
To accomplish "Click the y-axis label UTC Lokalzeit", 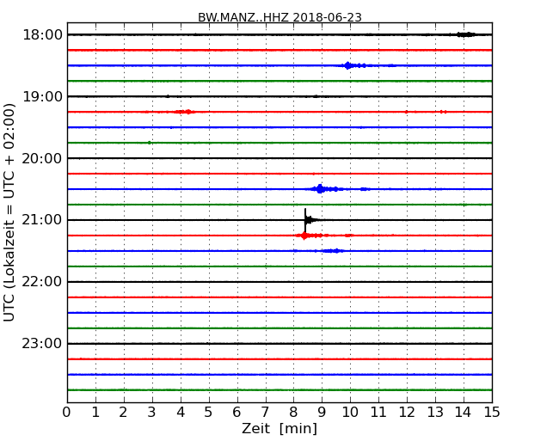I will pos(10,211).
